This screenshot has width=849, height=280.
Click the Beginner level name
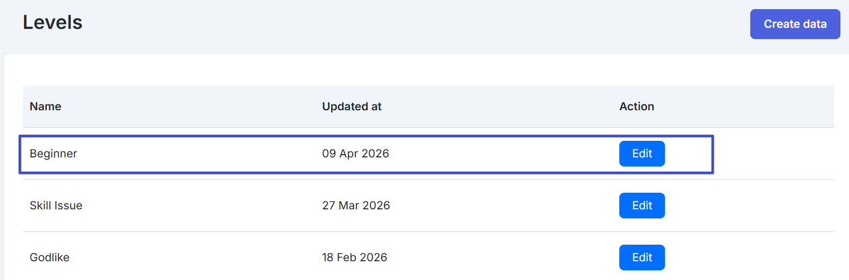54,154
